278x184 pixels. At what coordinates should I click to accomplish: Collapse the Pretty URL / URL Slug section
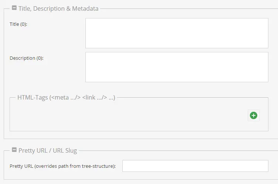[14, 150]
